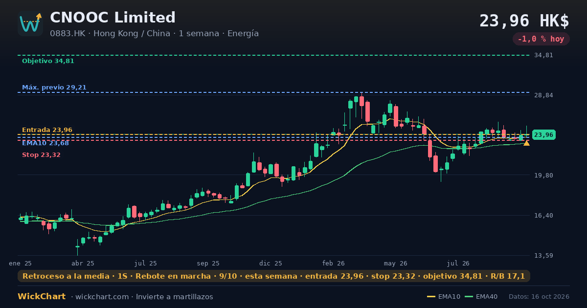Click the 19,80 y-axis value

click(543, 176)
